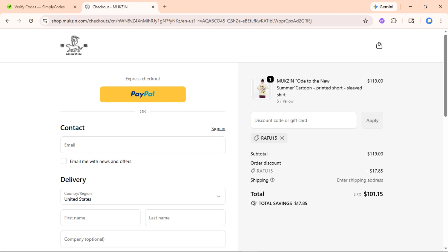Click the Company (optional) field
This screenshot has height=252, width=448.
(x=143, y=239)
